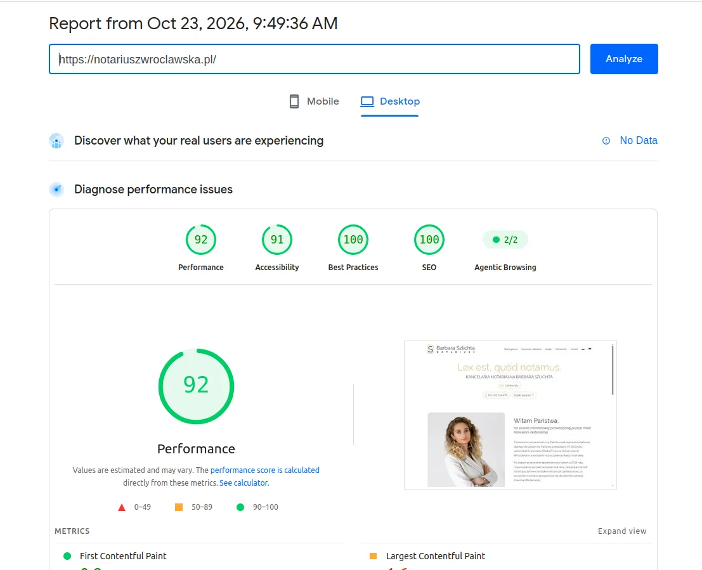702x570 pixels.
Task: Click the Largest Contentful Paint label
Action: [x=435, y=555]
